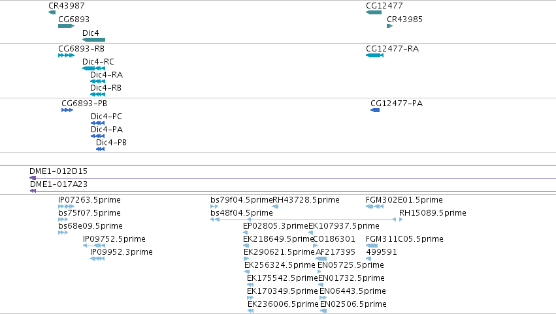556x314 pixels.
Task: Click the CR43985 gene arrow
Action: coord(389,26)
